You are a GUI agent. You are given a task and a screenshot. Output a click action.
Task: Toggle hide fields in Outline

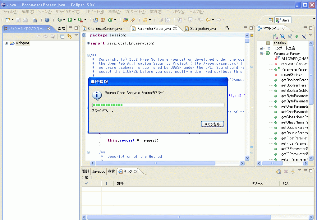click(283, 36)
